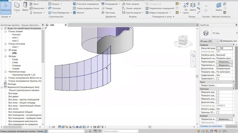Click the properties panel vertical scrollbar
Image resolution: width=238 pixels, height=133 pixels.
236,68
